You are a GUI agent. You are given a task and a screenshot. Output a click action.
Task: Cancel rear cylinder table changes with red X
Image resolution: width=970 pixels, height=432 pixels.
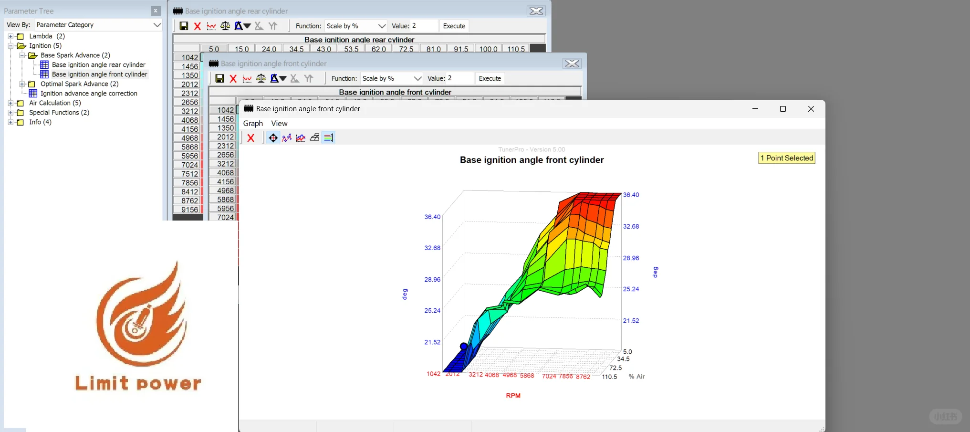pos(198,26)
